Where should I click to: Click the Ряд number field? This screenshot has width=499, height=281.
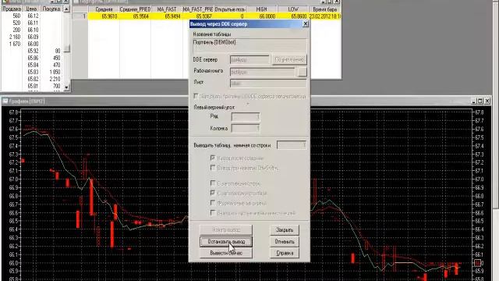(246, 117)
